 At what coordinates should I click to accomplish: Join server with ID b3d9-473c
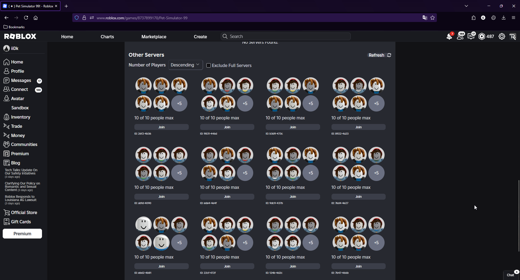click(293, 127)
